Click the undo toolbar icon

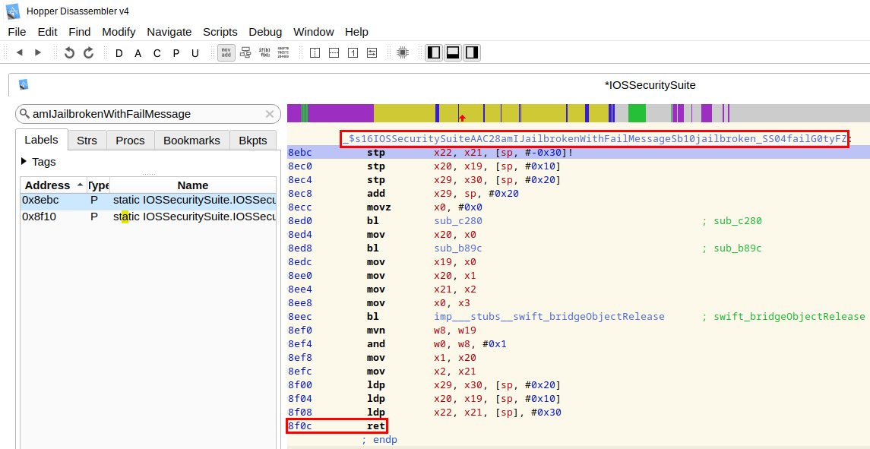[x=69, y=52]
